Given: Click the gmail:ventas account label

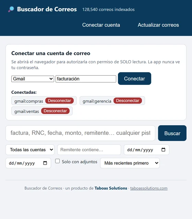Looking at the screenshot, I should coord(27,112).
